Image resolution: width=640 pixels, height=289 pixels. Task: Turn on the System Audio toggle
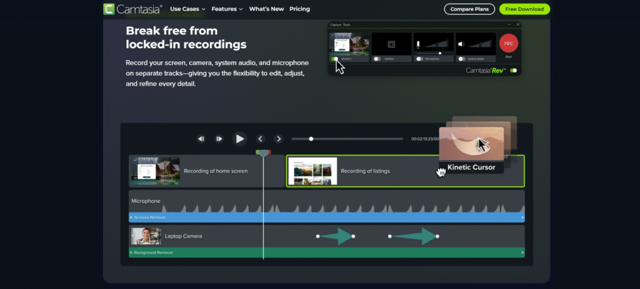(462, 59)
